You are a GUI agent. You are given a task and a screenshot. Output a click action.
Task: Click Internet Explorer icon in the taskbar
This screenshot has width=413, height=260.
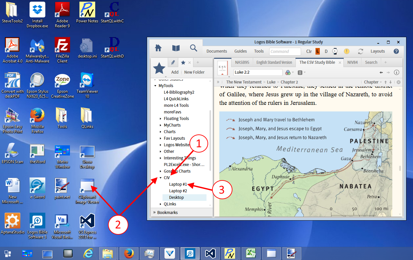pos(88,253)
